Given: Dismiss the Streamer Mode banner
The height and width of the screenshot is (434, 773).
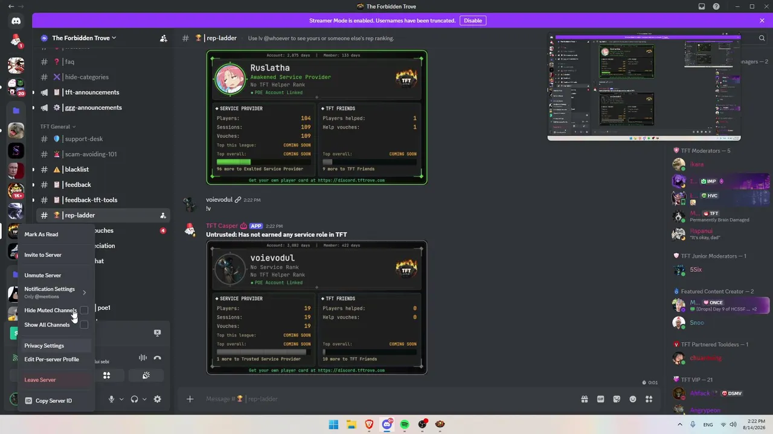Looking at the screenshot, I should [x=762, y=20].
